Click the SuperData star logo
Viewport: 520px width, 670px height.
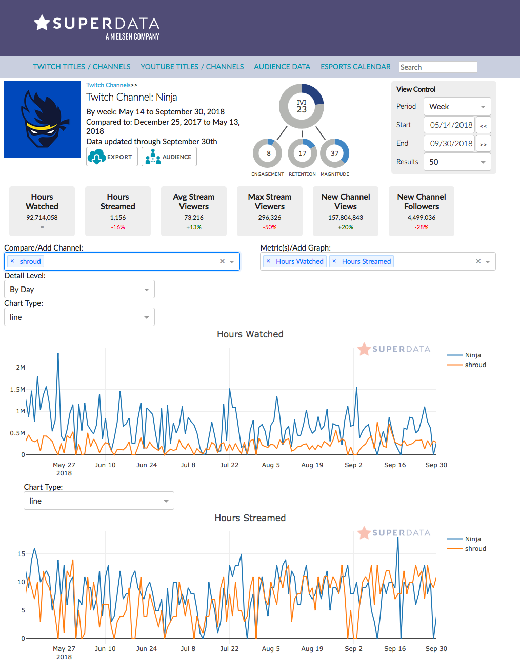click(42, 23)
